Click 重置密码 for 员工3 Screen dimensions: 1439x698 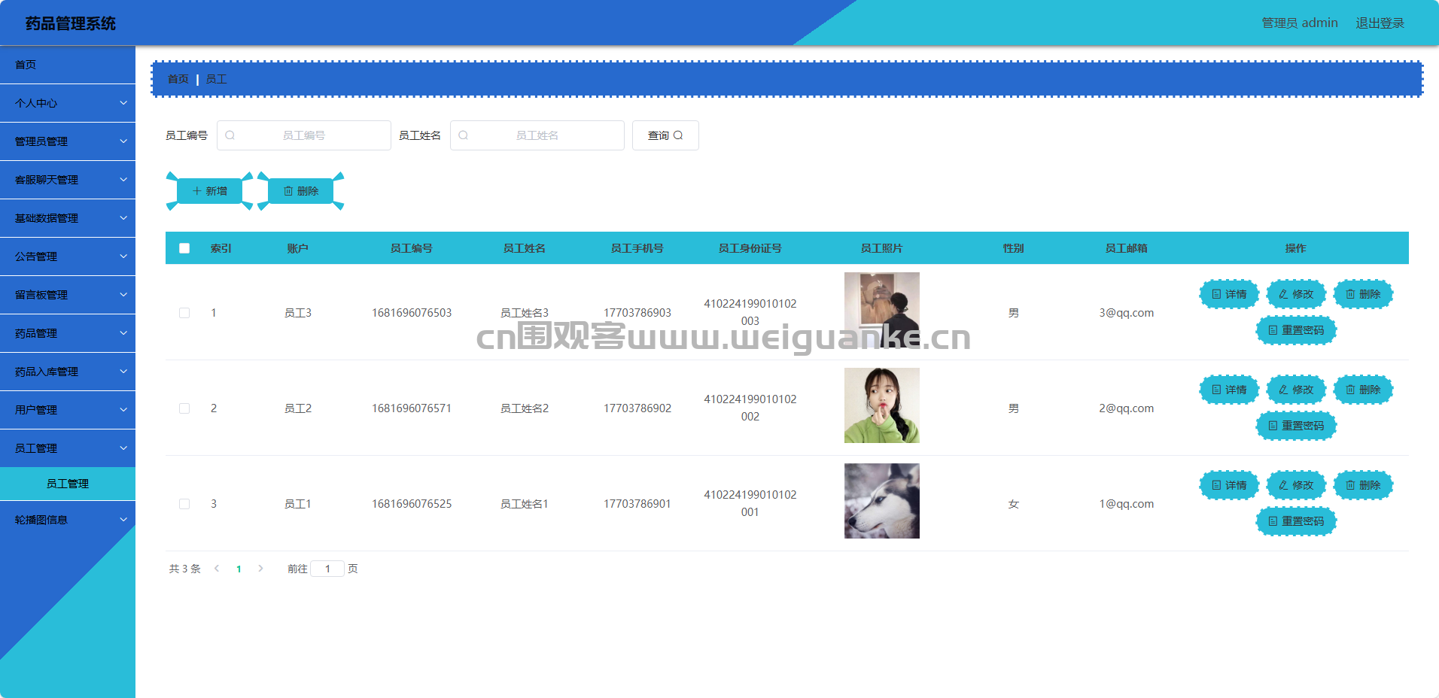coord(1296,330)
